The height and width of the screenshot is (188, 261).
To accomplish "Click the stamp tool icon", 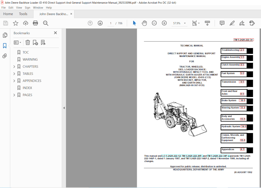I will (252, 23).
